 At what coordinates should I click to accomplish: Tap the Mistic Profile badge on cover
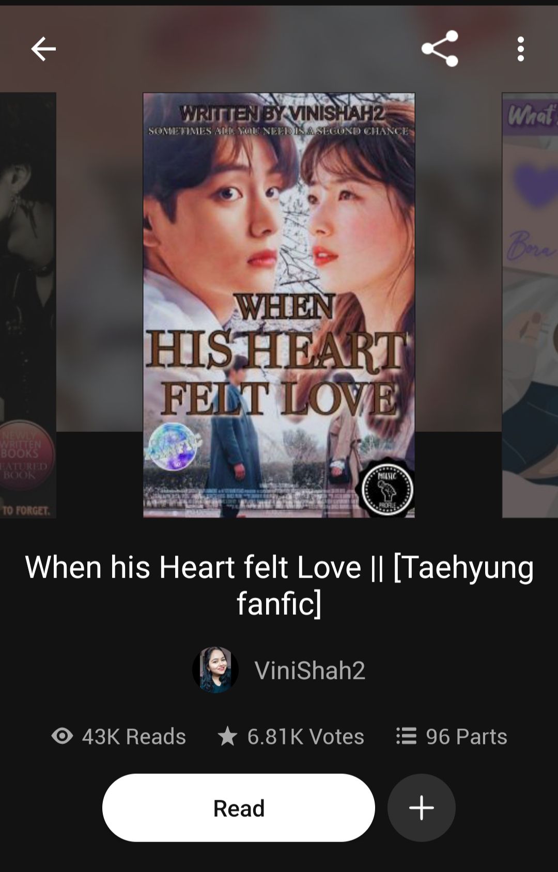(x=386, y=488)
